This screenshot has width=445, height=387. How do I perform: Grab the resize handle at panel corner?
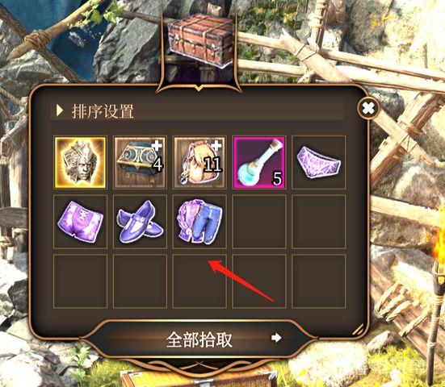pyautogui.click(x=359, y=329)
